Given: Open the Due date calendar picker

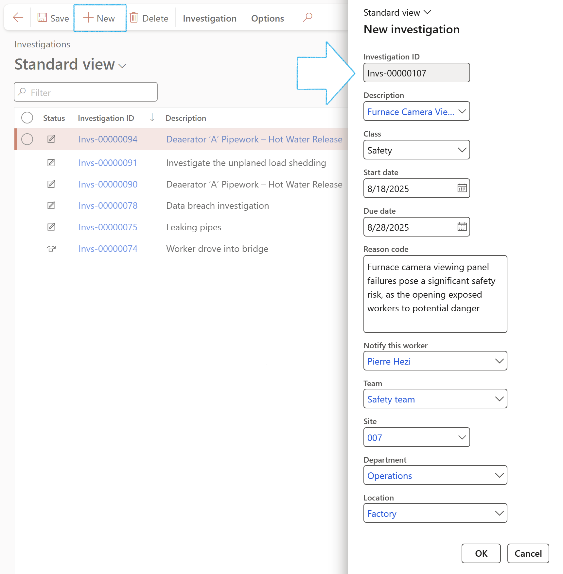Looking at the screenshot, I should point(462,227).
